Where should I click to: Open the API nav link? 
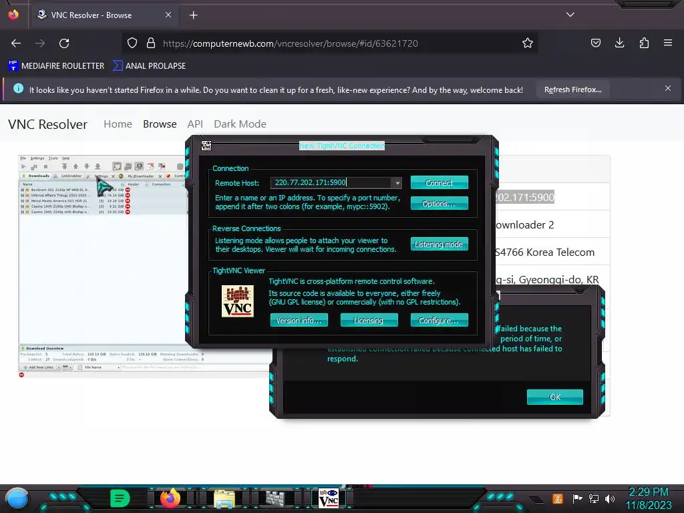pyautogui.click(x=195, y=124)
